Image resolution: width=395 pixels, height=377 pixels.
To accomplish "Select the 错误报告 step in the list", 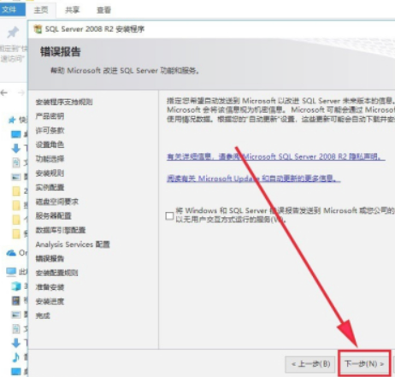I will pos(50,258).
